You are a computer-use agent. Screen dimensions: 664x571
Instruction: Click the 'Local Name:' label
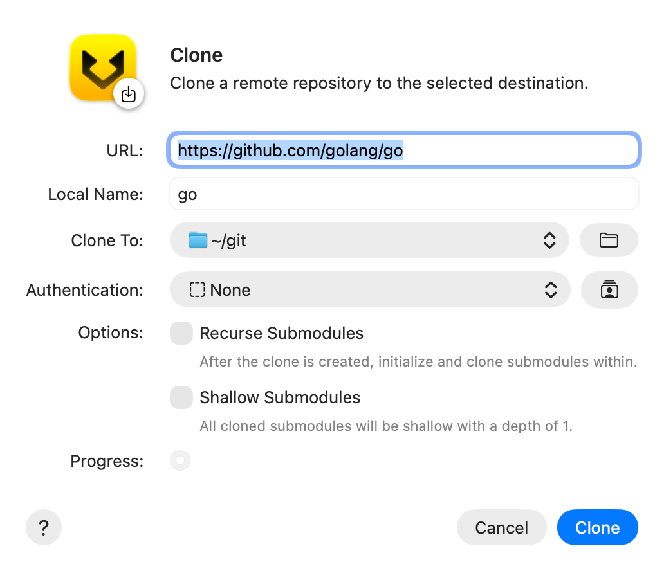pos(96,194)
